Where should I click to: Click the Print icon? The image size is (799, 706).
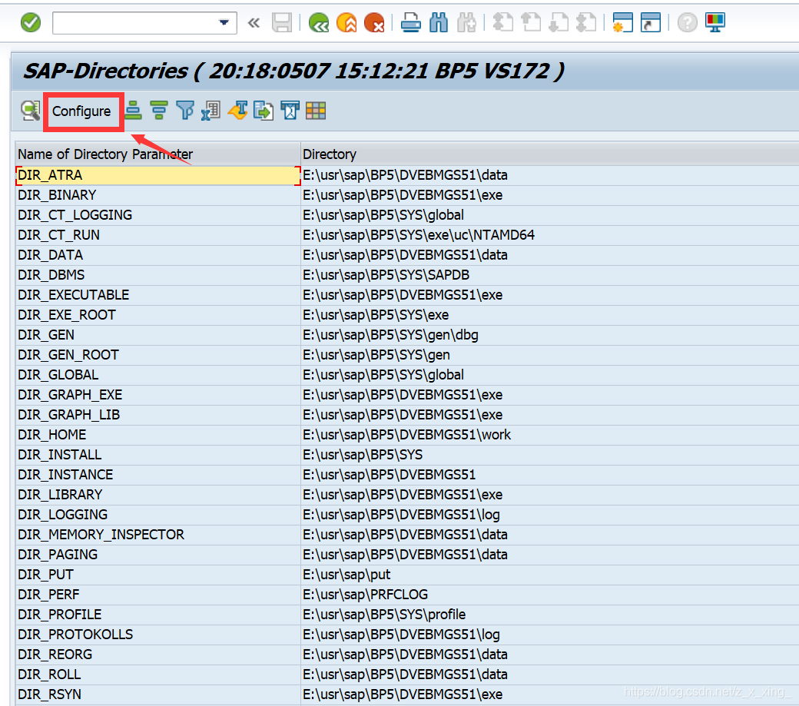[x=410, y=23]
